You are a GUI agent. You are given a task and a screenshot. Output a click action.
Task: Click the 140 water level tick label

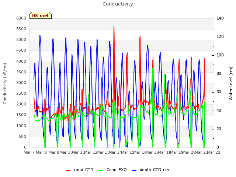(x=220, y=18)
